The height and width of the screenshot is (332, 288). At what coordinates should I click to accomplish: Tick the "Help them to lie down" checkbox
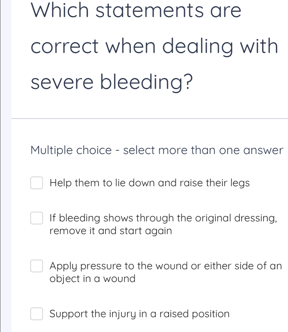37,183
